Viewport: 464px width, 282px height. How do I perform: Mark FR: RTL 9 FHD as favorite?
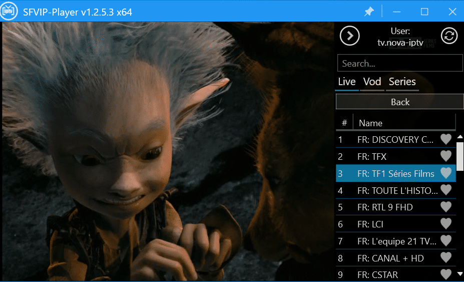click(445, 207)
